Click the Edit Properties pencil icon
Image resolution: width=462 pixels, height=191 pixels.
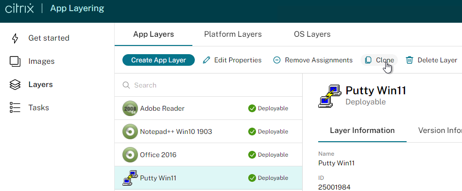[206, 60]
